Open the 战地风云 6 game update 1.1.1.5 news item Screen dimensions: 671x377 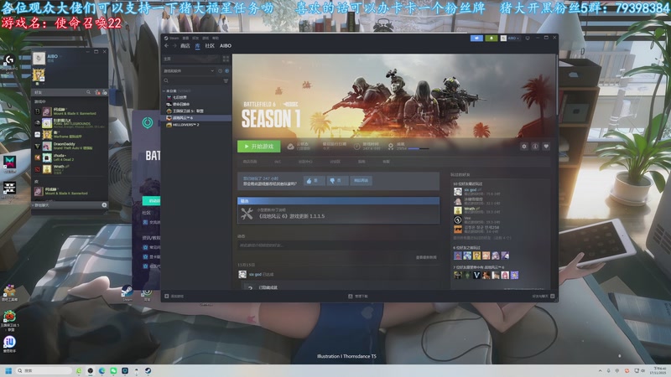point(338,214)
